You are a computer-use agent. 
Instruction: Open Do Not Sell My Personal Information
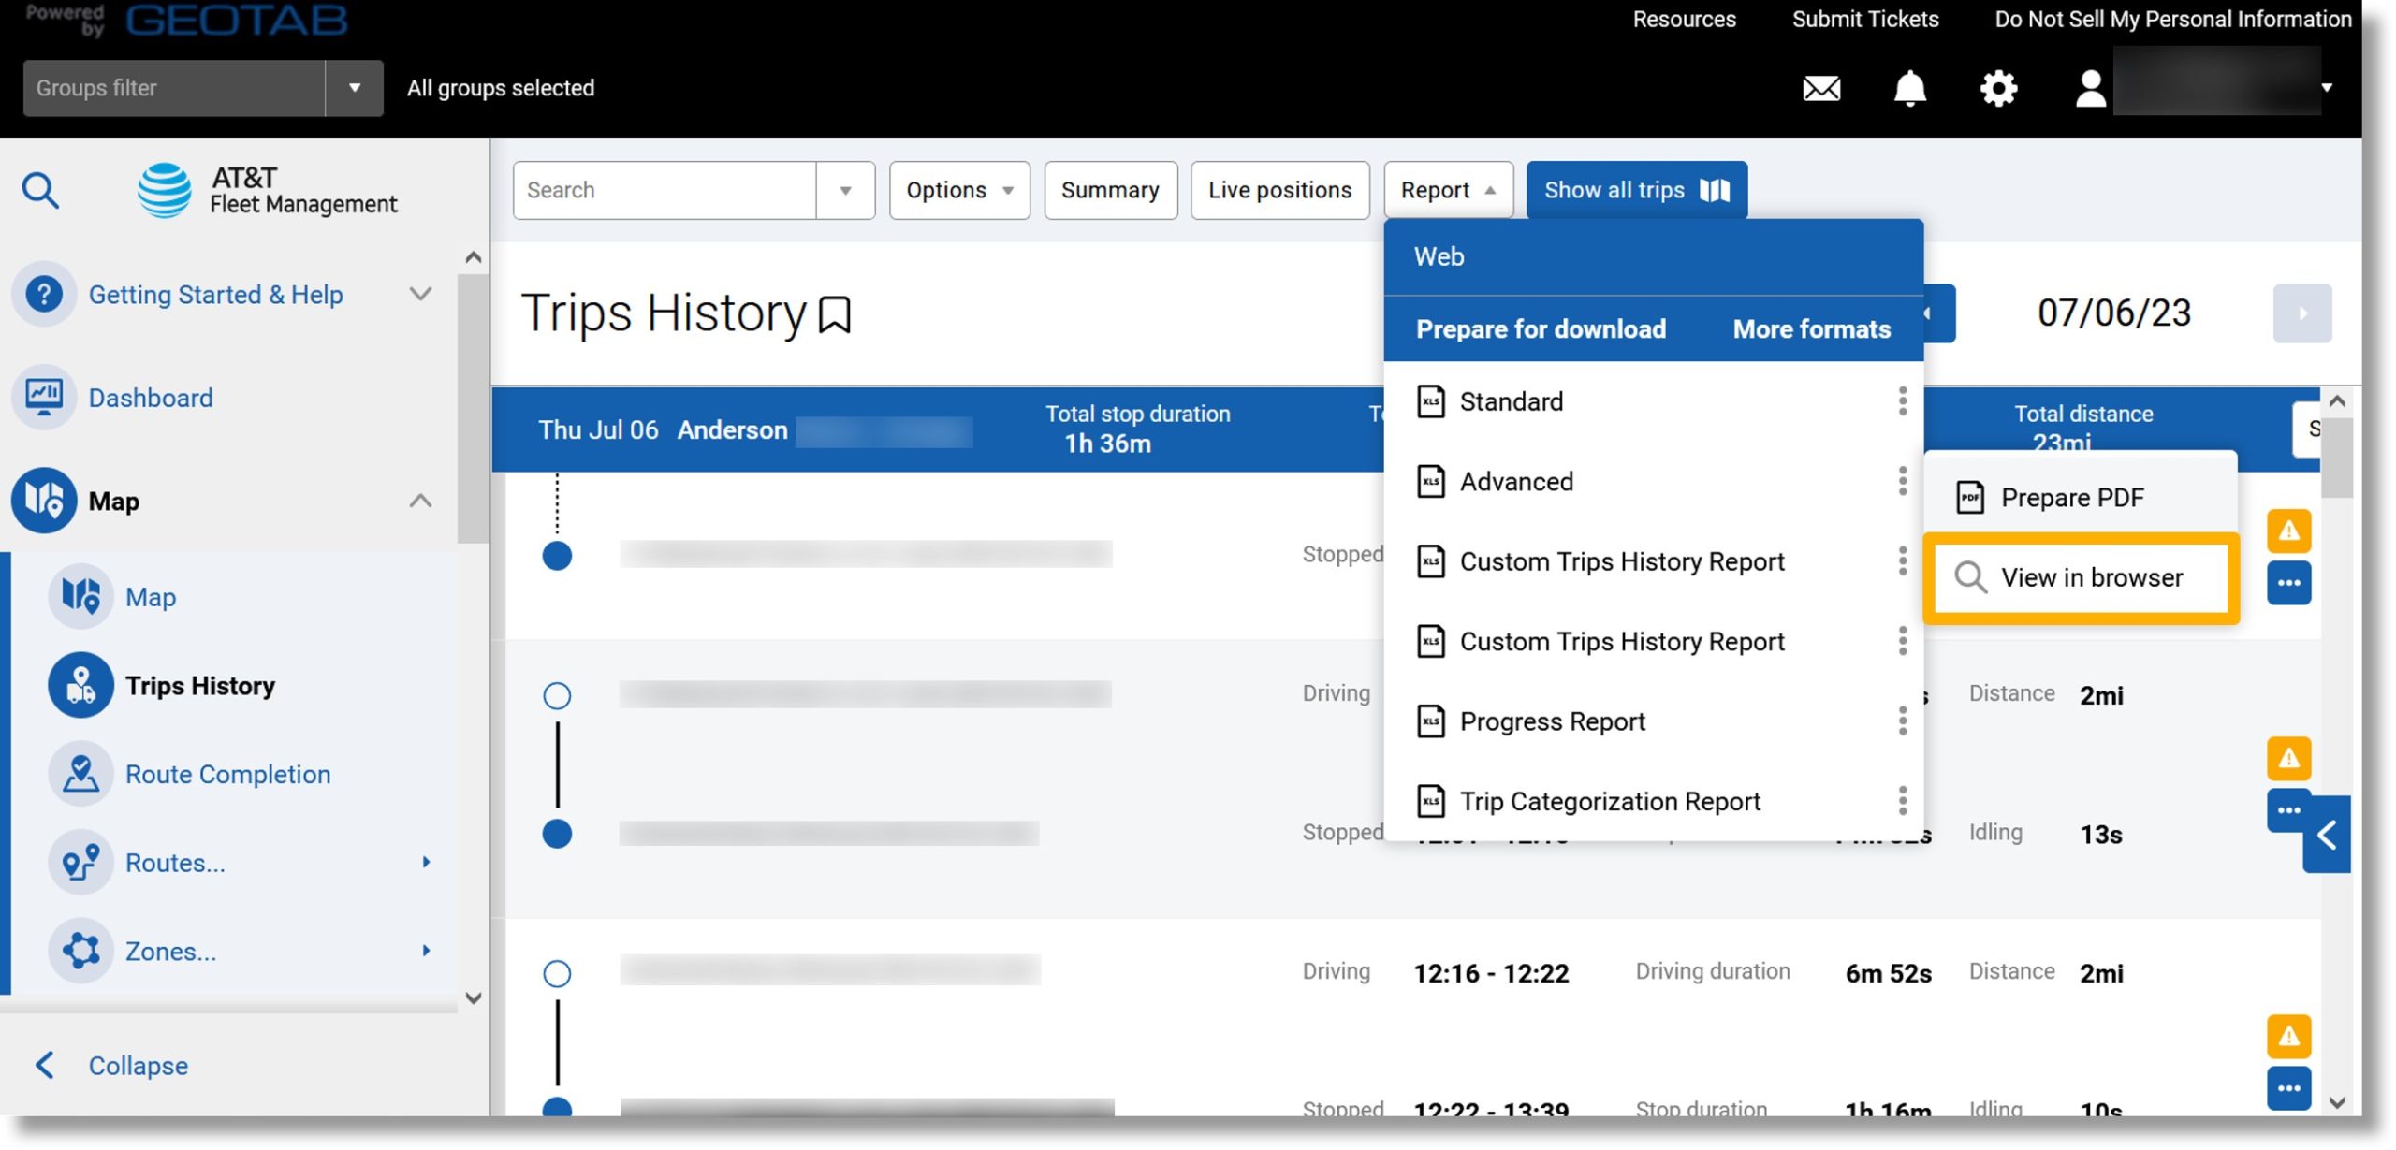point(2172,20)
